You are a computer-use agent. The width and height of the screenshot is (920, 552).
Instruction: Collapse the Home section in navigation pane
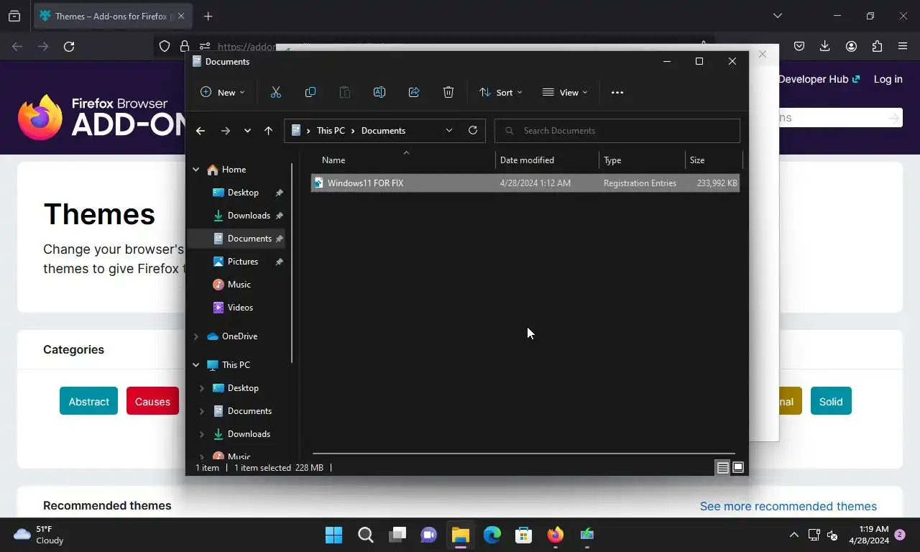coord(195,170)
